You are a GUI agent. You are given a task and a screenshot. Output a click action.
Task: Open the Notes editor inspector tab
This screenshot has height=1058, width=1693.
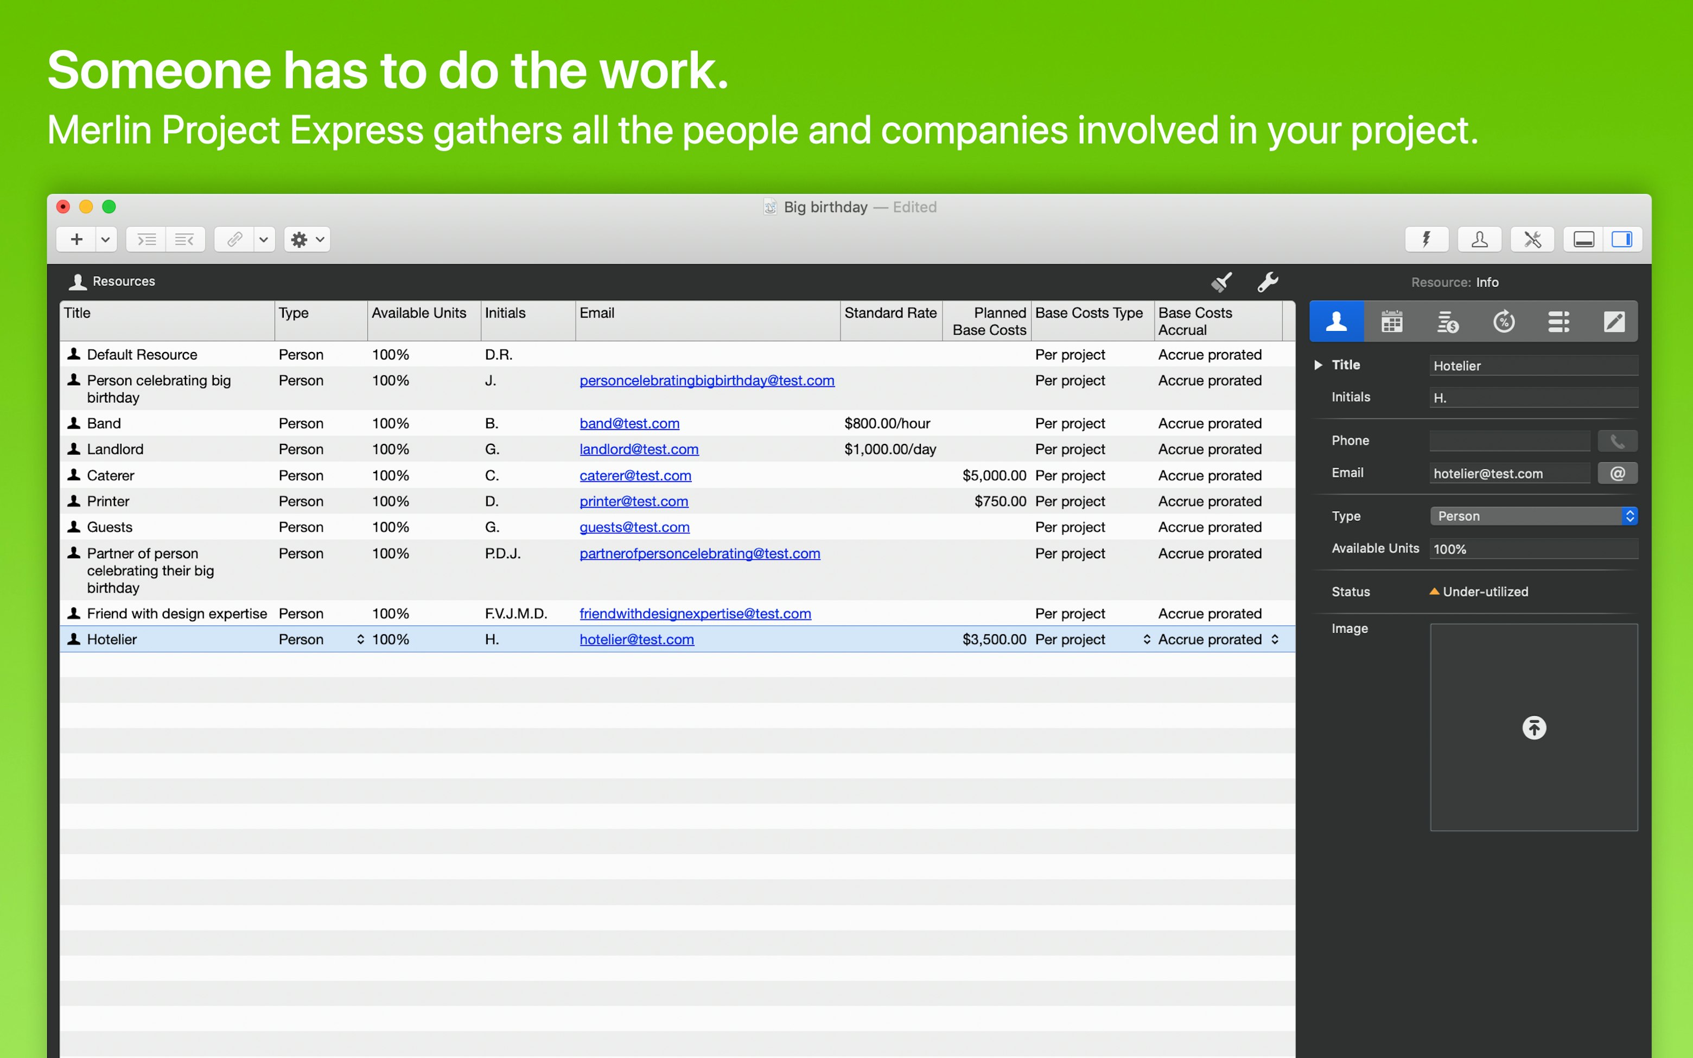point(1615,321)
